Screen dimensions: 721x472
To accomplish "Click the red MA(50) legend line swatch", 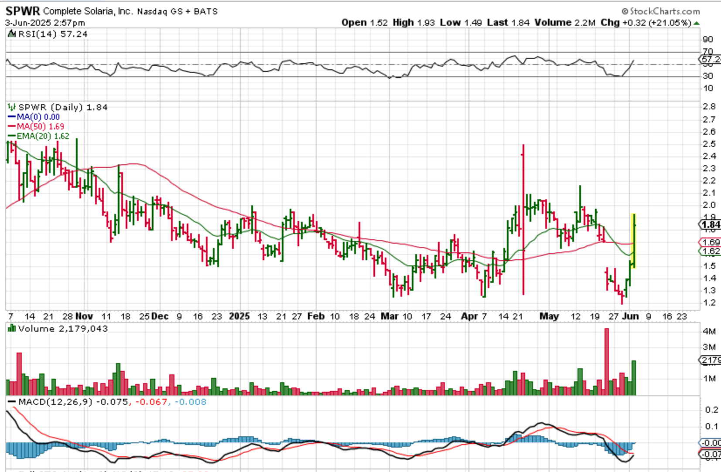I will (x=12, y=126).
